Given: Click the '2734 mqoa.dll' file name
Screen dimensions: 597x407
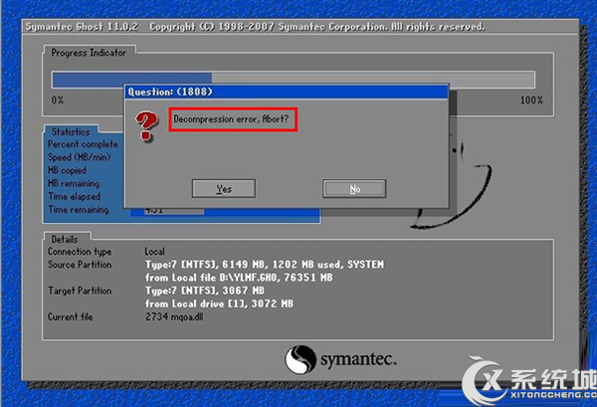Looking at the screenshot, I should [174, 316].
